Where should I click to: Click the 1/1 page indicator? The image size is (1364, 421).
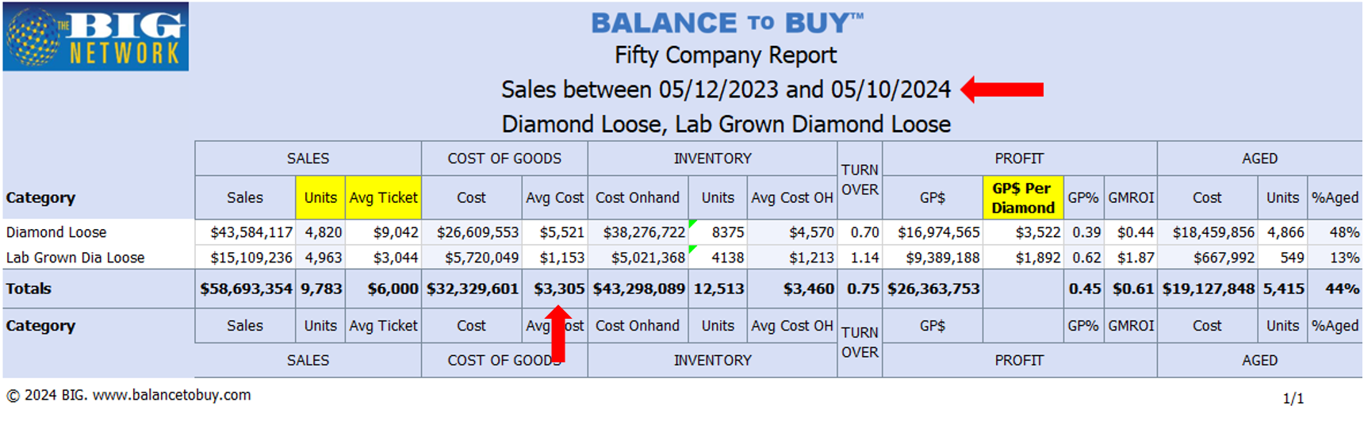coord(1293,398)
